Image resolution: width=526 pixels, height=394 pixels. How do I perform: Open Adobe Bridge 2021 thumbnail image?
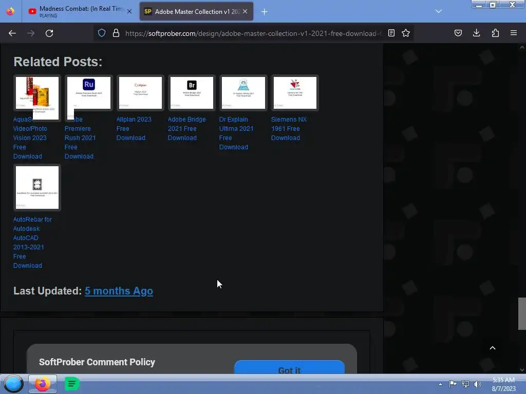pos(192,93)
